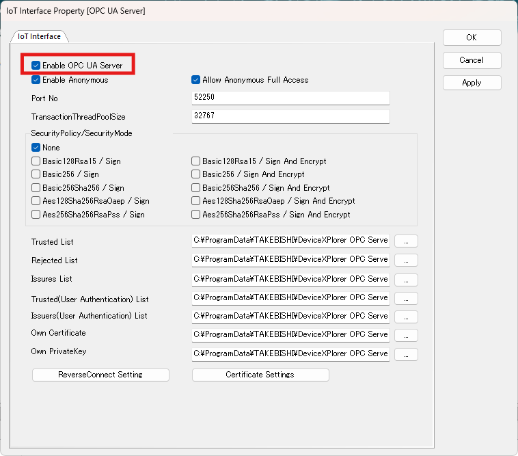Image resolution: width=518 pixels, height=456 pixels.
Task: Focus the TransactionThreadPoolSize field
Action: pos(290,116)
